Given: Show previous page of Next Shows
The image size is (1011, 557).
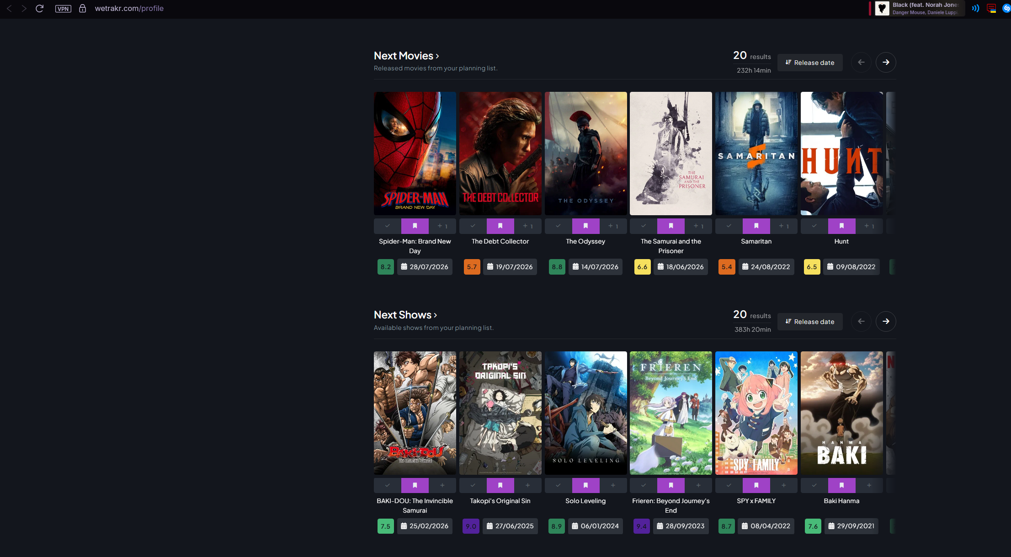Looking at the screenshot, I should point(861,321).
